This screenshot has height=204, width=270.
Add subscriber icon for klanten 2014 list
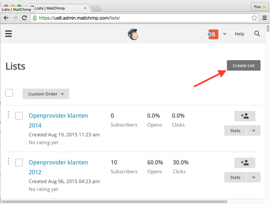245,116
